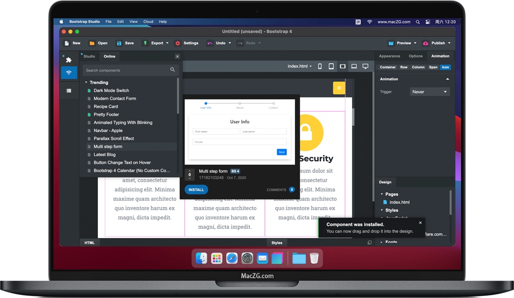Switch to the Appearance tab
Viewport: 514px width, 298px height.
tap(389, 56)
